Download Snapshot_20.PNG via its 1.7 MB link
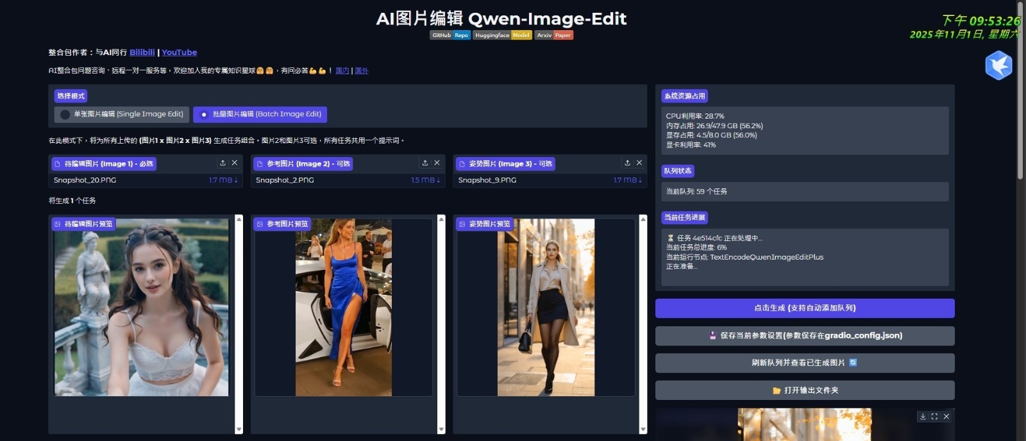The image size is (1026, 441). (223, 180)
